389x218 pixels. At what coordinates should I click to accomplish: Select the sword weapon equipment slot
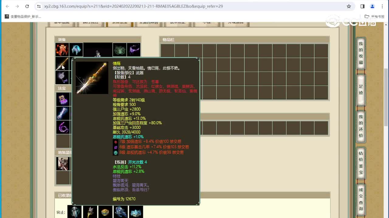(62, 64)
